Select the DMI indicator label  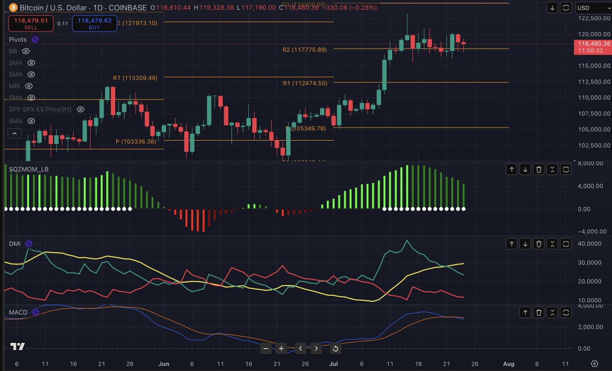14,244
